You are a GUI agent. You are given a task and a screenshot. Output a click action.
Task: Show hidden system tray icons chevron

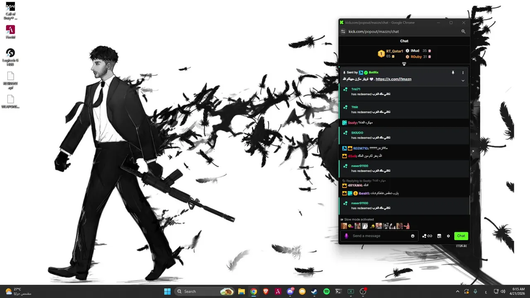(x=458, y=291)
